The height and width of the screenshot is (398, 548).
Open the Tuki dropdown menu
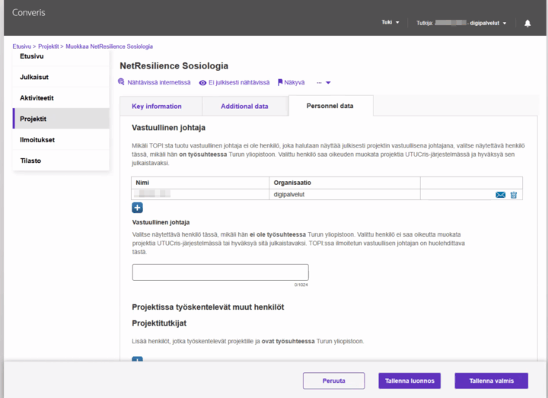click(390, 22)
